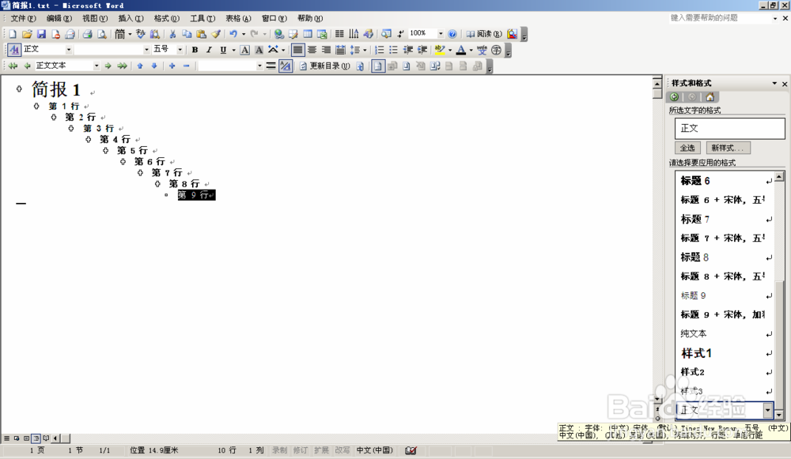Promote outline level with green left arrow

coord(27,66)
